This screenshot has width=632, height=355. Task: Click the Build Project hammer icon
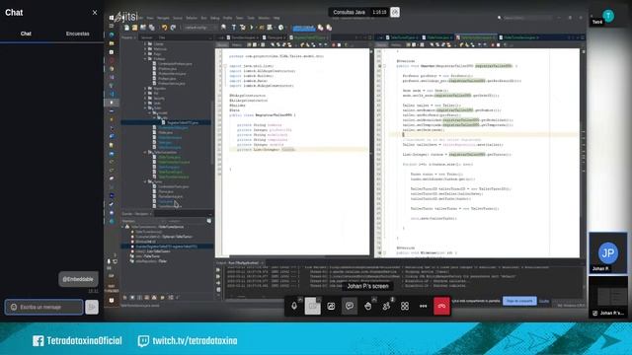234,28
